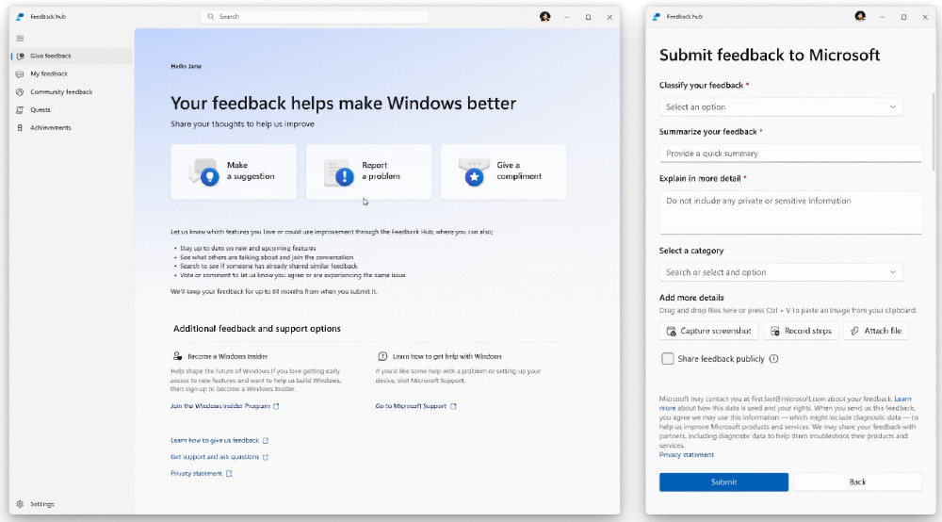Click the blue Submit button
The height and width of the screenshot is (522, 942).
coord(723,481)
